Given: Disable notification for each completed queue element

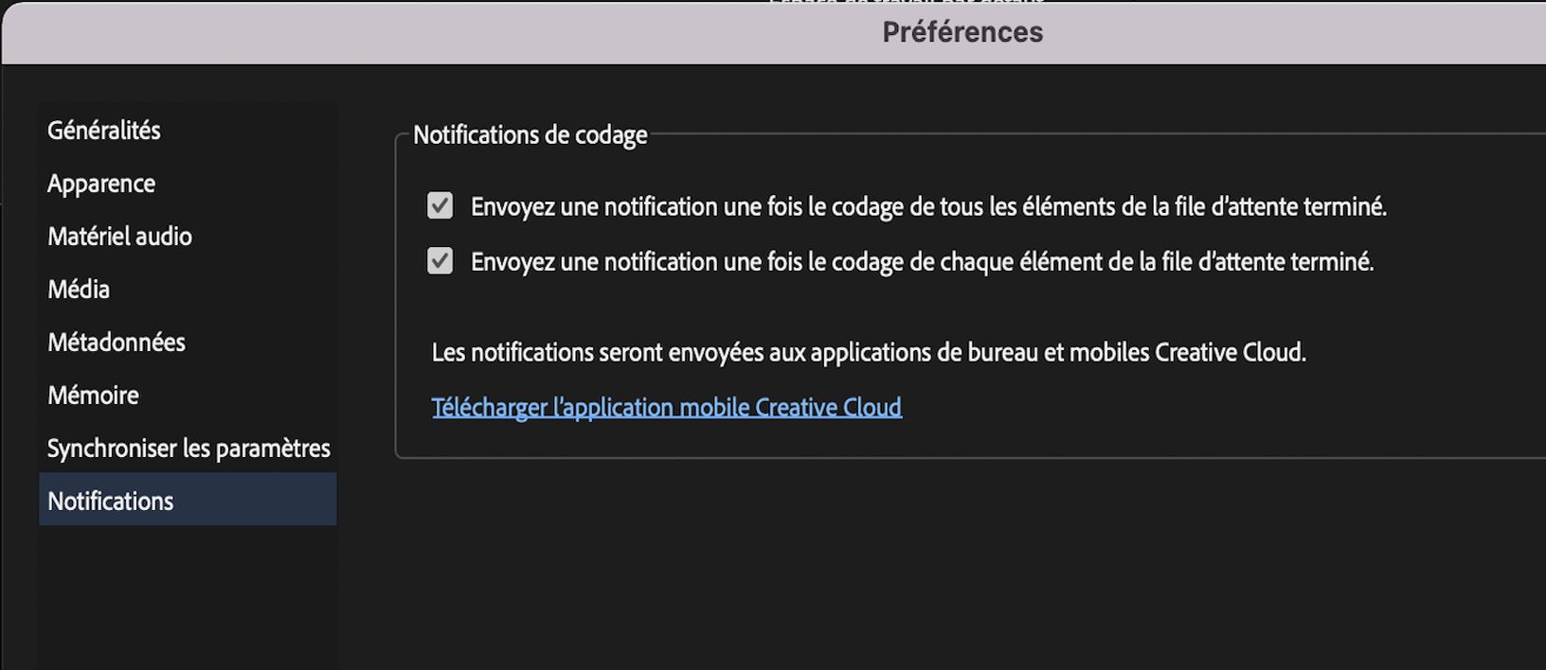Looking at the screenshot, I should point(439,261).
